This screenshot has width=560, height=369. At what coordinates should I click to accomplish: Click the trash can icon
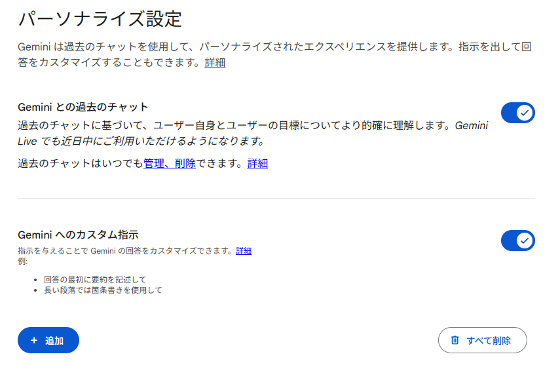(x=455, y=341)
